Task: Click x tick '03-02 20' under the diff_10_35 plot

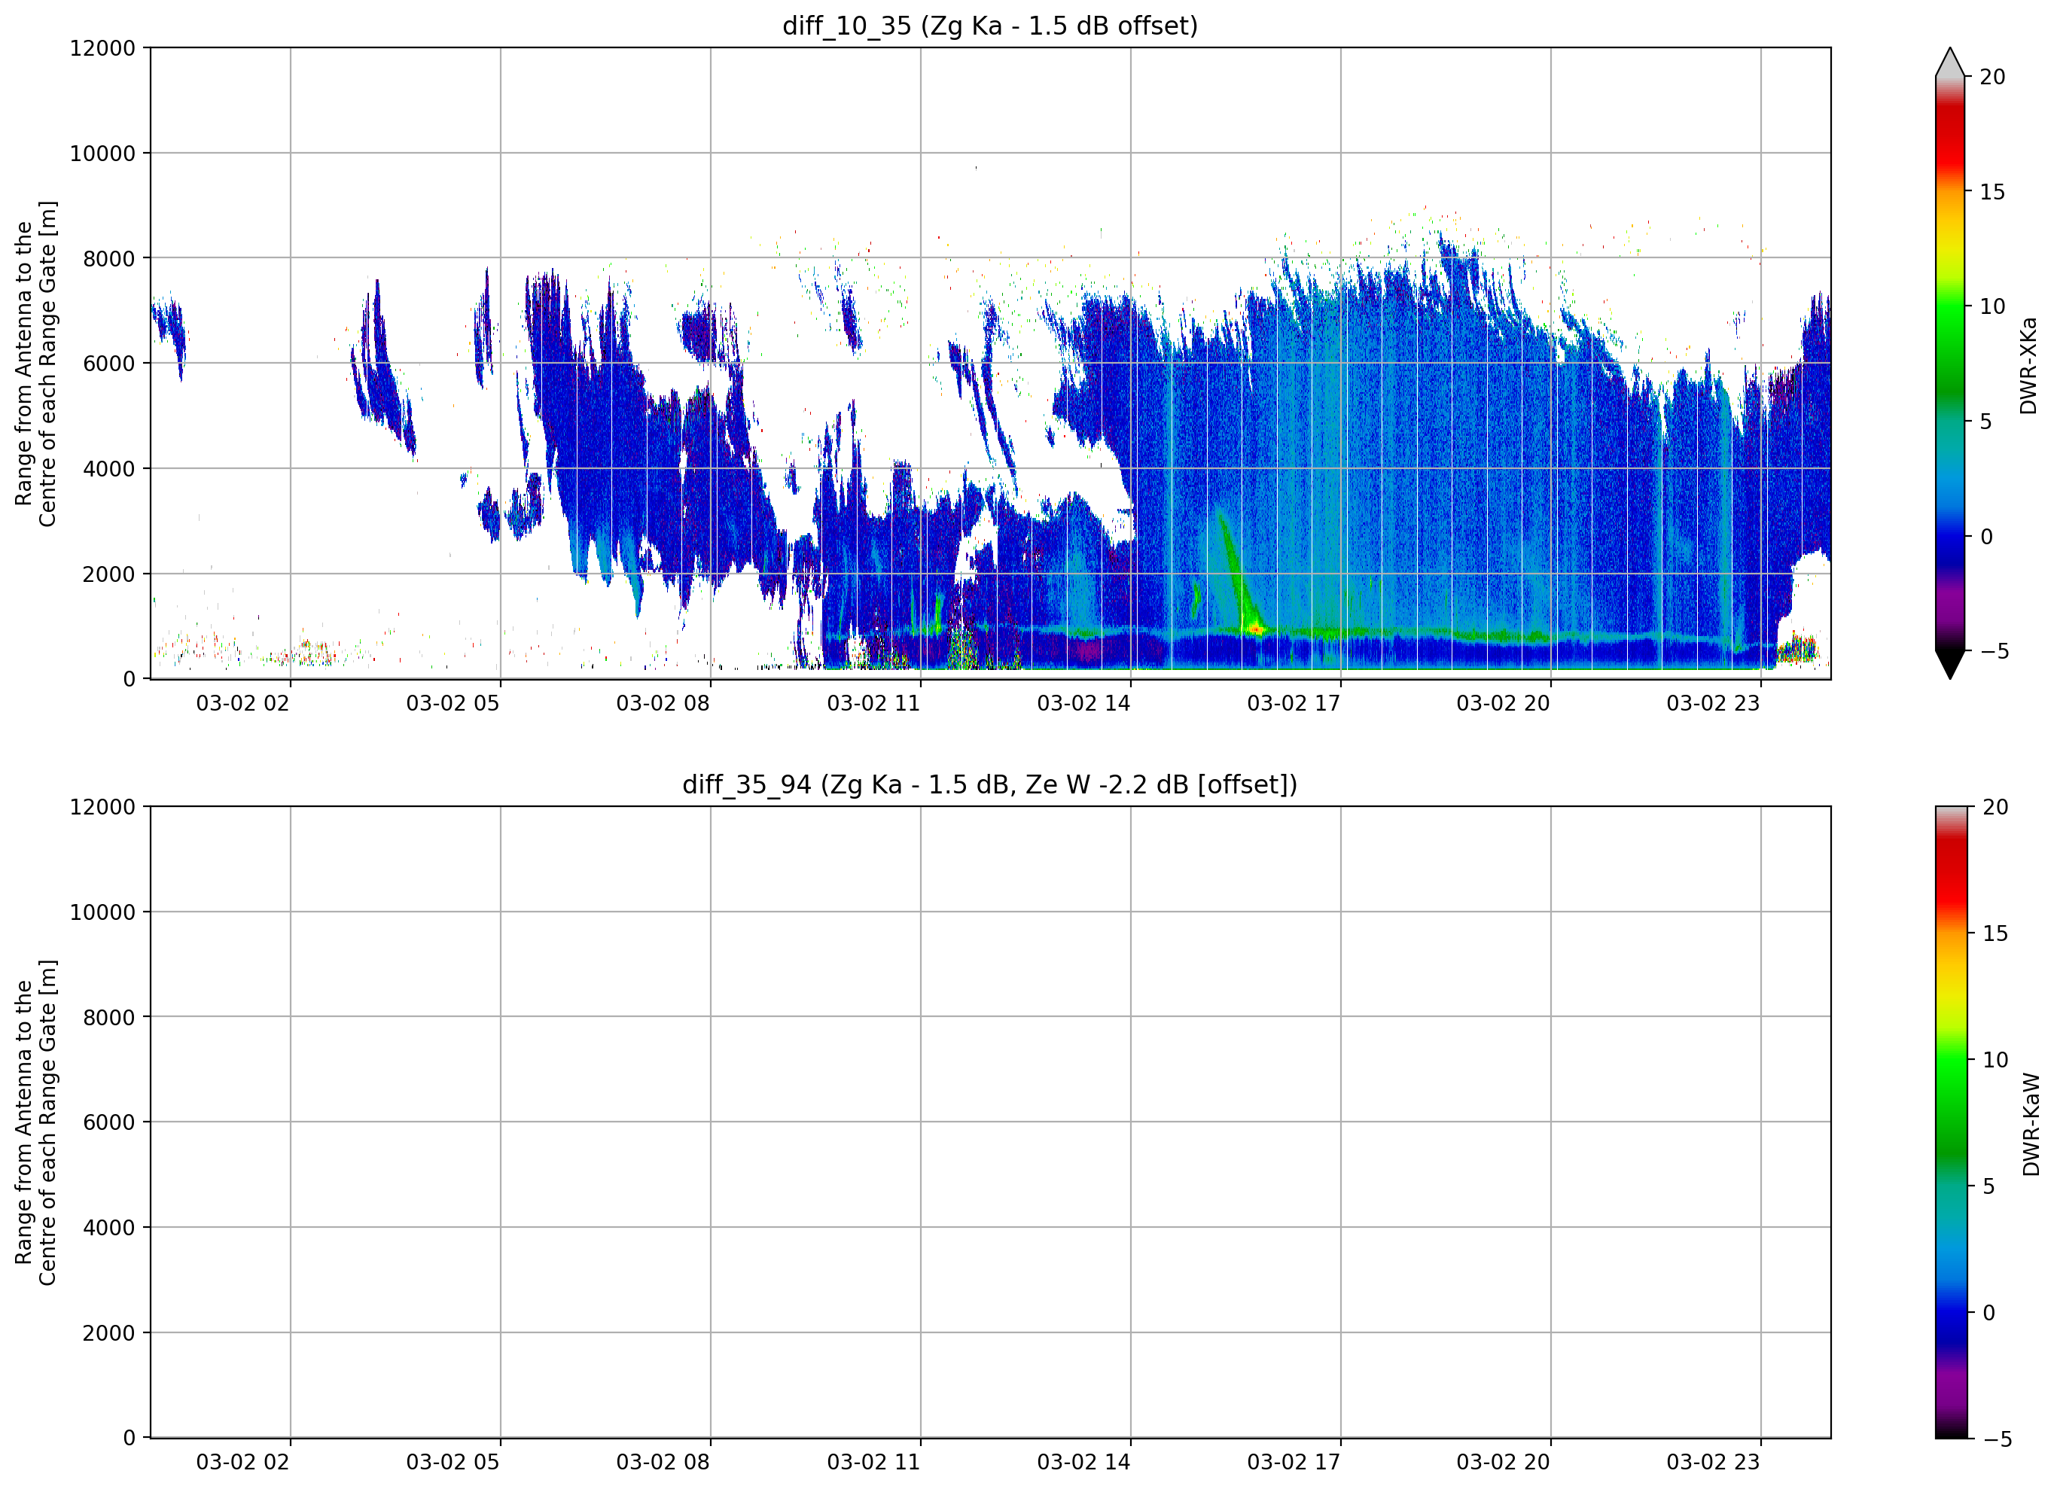Action: coord(1503,704)
